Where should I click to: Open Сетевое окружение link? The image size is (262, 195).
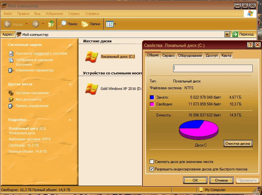pos(32,93)
